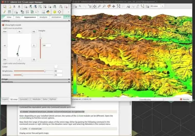Viewport: 195px width, 136px height.
Task: Open the Coordinates status bar dropdown
Action: click(x=151, y=99)
